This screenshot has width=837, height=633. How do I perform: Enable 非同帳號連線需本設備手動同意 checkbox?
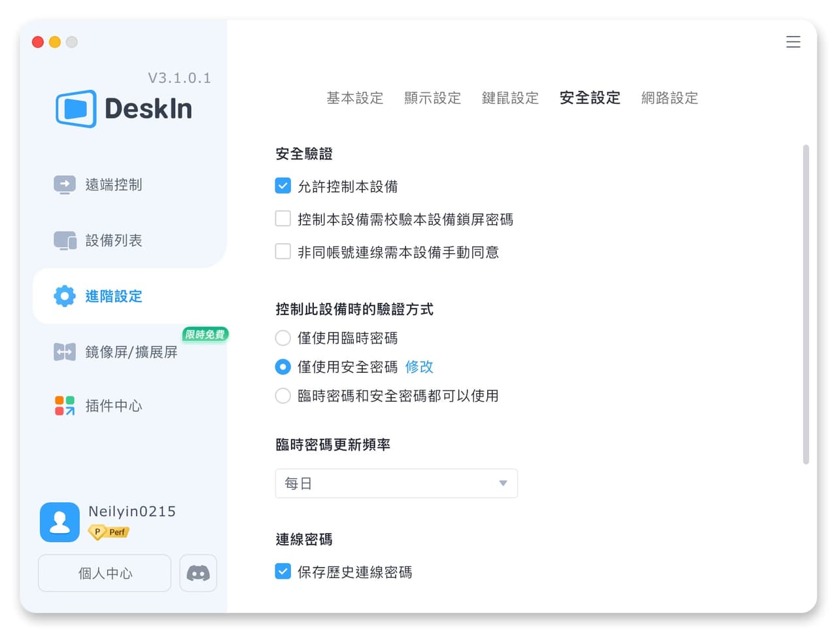click(283, 251)
